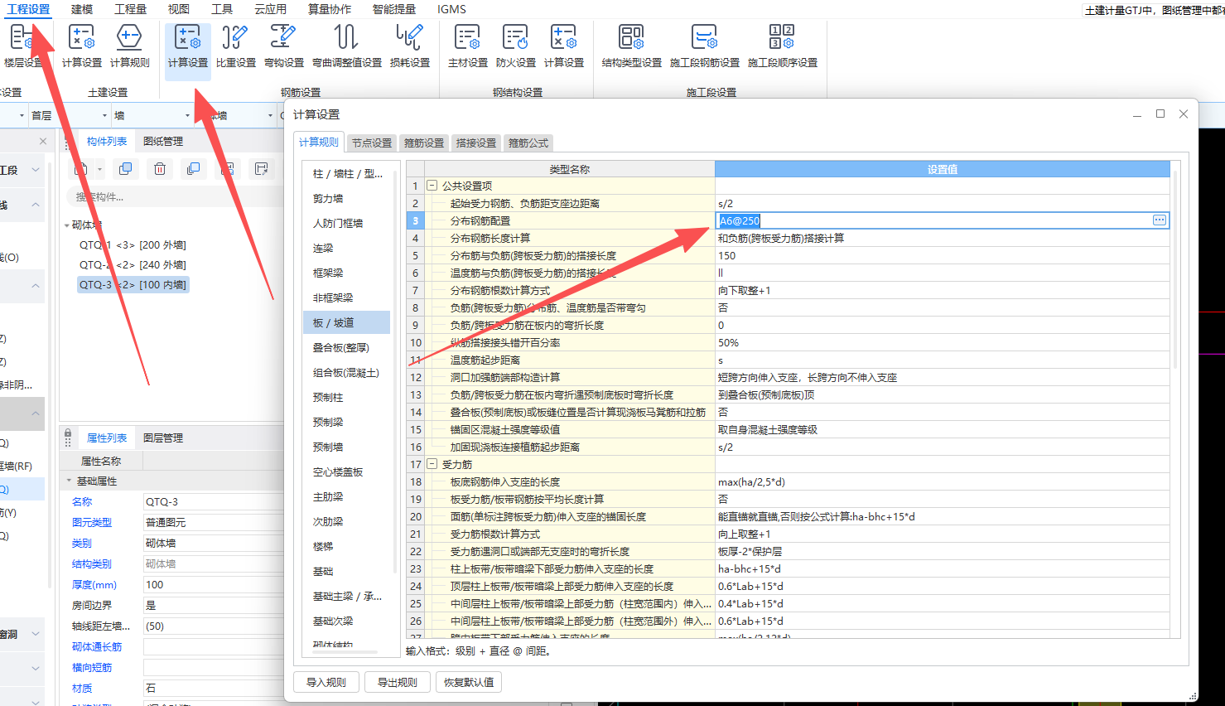
Task: Click the ellipsis button in the A6@250 cell
Action: click(1160, 220)
